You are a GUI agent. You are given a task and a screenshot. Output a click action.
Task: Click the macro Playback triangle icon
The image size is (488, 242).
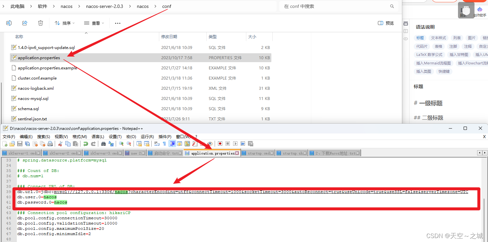(235, 144)
